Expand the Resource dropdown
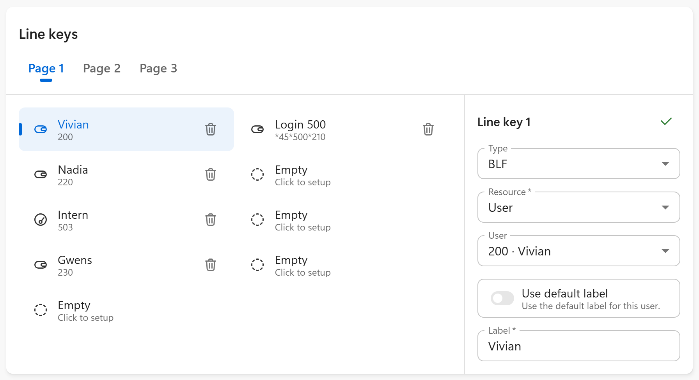The width and height of the screenshot is (699, 380). pyautogui.click(x=578, y=208)
